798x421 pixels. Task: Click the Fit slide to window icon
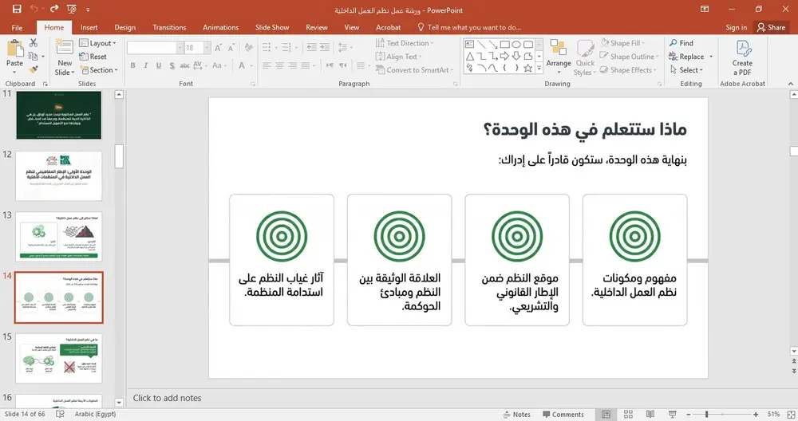pos(792,415)
